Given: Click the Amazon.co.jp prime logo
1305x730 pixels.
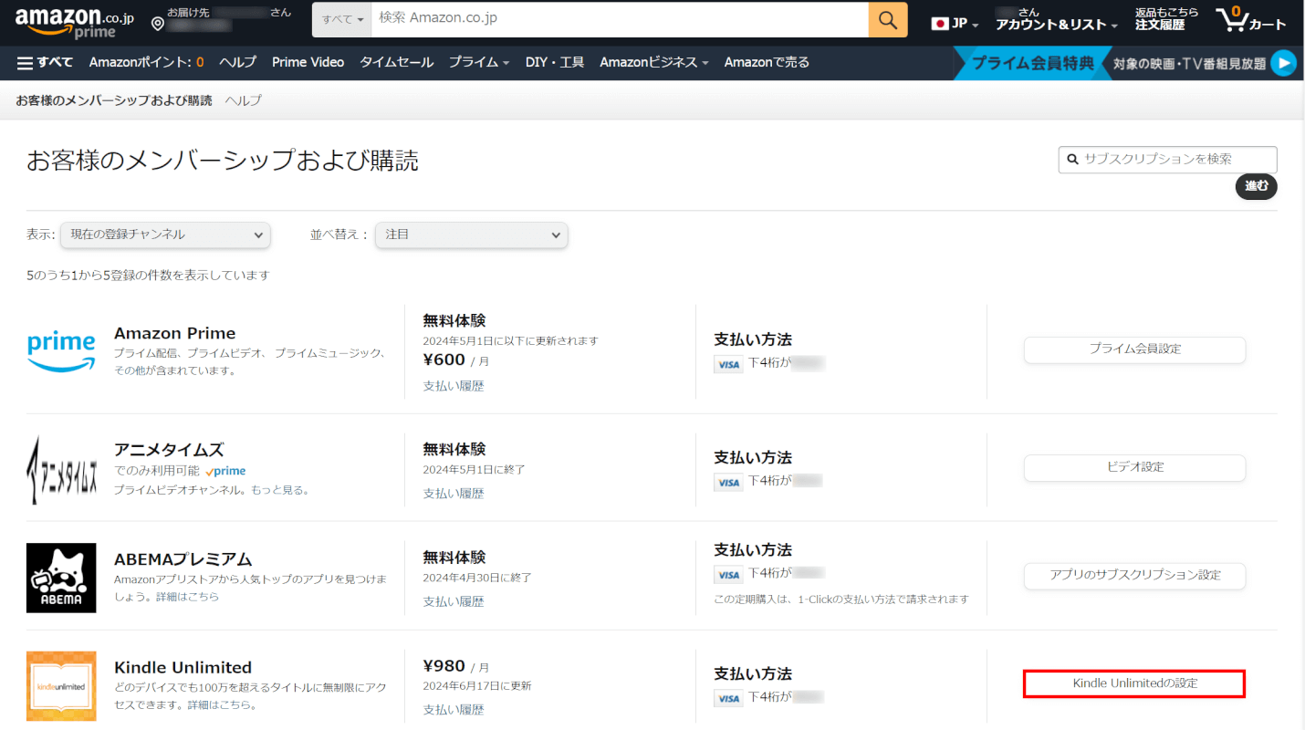Looking at the screenshot, I should point(74,22).
